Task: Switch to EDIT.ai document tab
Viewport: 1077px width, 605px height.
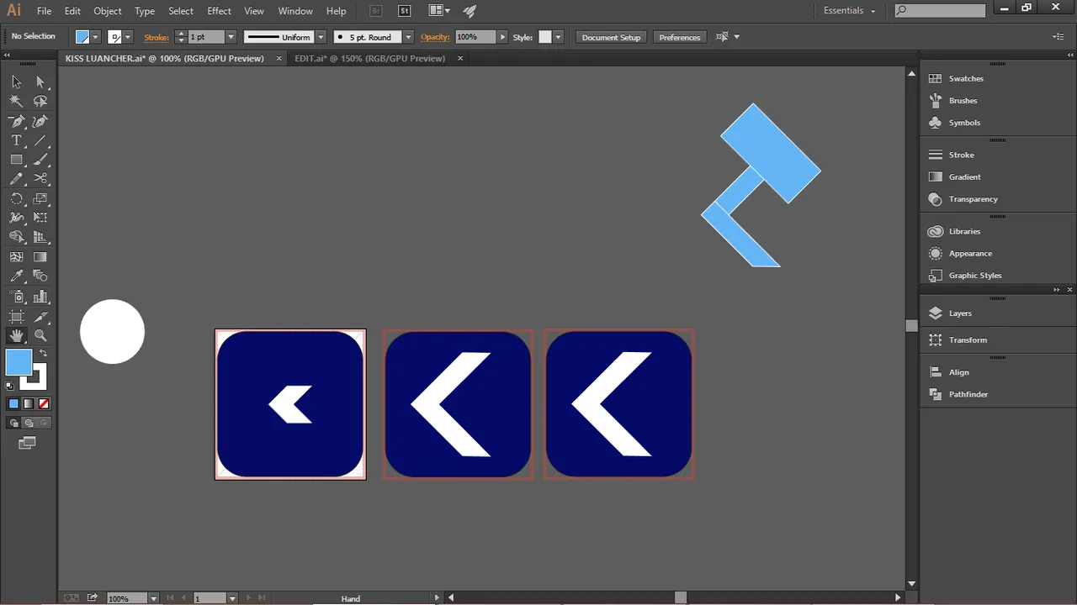Action: (x=369, y=59)
